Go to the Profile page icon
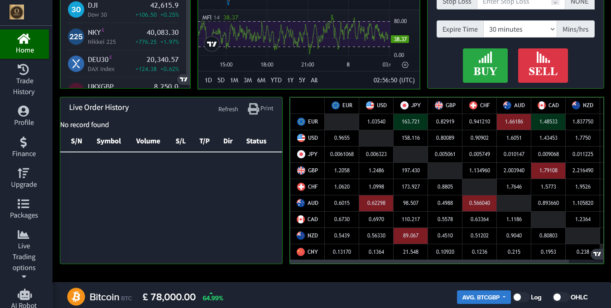The height and width of the screenshot is (308, 611). click(24, 111)
